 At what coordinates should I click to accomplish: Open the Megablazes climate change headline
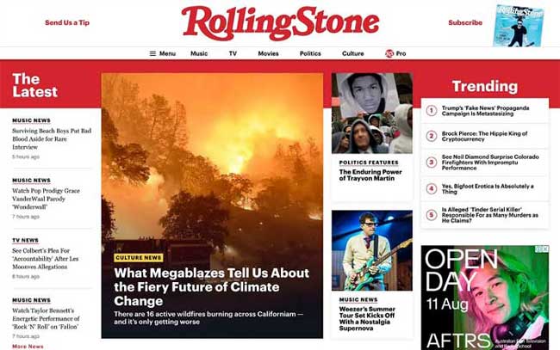pos(211,287)
